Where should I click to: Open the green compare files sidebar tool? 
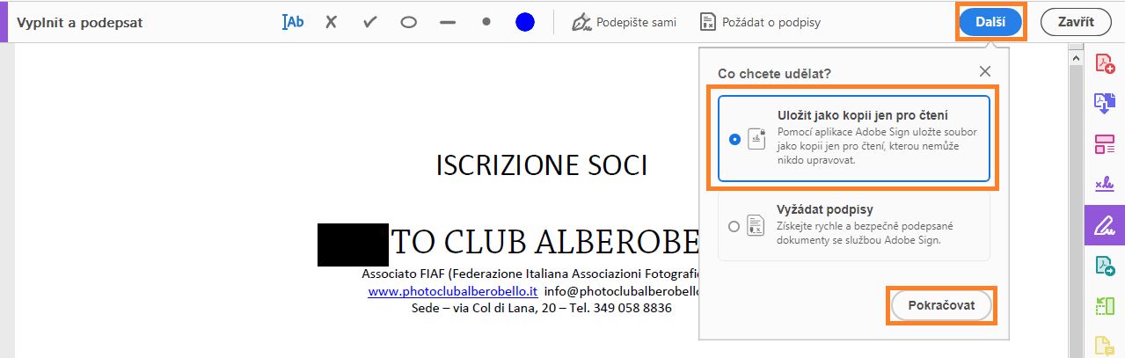pyautogui.click(x=1104, y=306)
